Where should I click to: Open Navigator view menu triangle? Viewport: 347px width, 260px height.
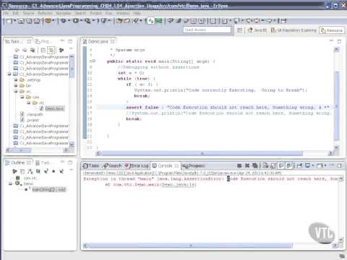pos(71,49)
